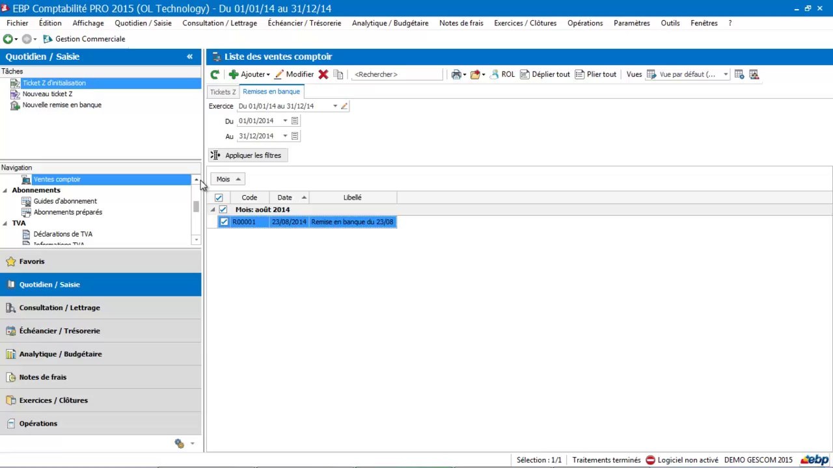Open the Du date dropdown arrow
The height and width of the screenshot is (468, 833).
(x=285, y=121)
